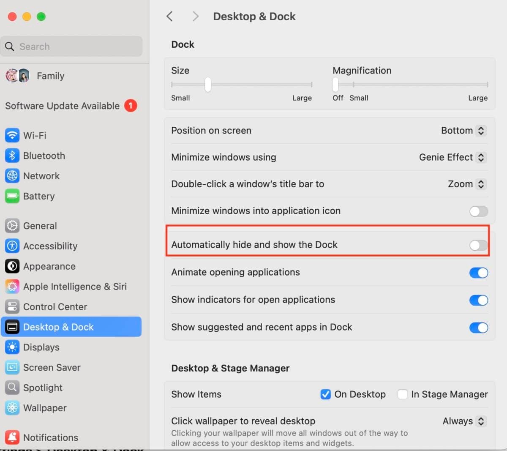Click the search magnifying glass icon

point(10,46)
